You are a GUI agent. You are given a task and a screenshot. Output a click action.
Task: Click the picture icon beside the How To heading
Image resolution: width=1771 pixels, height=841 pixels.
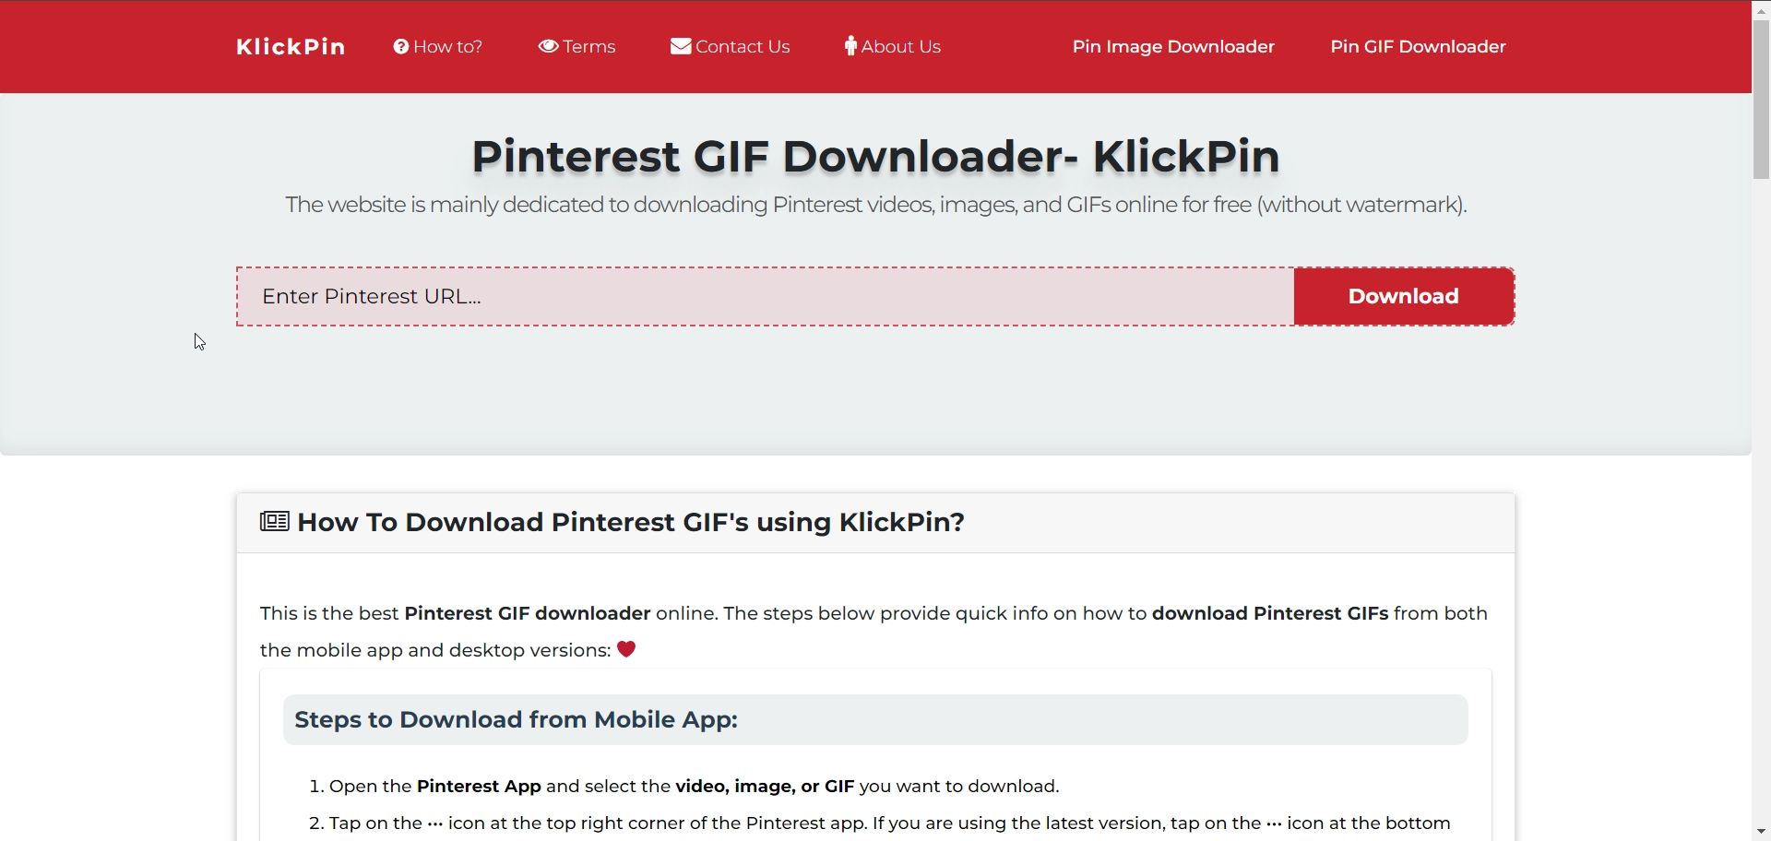273,521
